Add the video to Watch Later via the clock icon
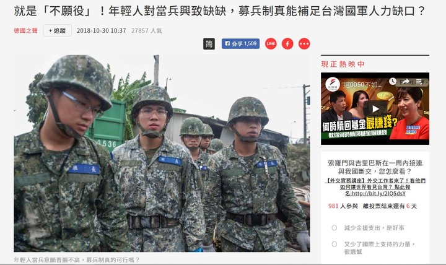The image size is (446, 265). pyautogui.click(x=393, y=82)
